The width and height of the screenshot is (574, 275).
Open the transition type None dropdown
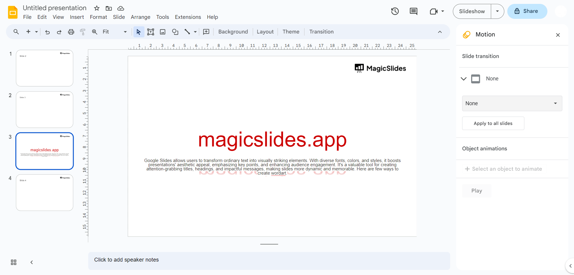(512, 103)
